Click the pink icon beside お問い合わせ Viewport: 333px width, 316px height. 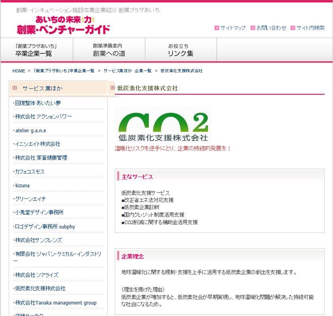(253, 28)
